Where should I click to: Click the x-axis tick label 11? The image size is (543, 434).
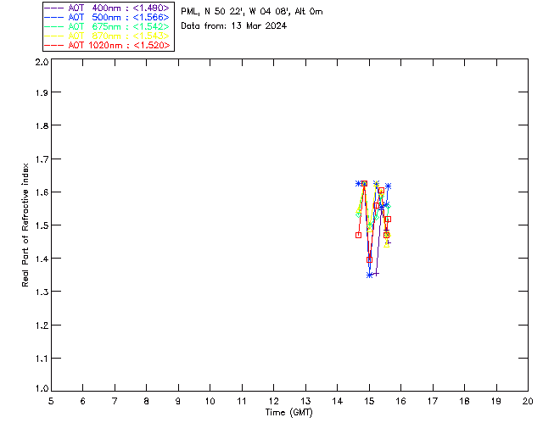(x=242, y=401)
